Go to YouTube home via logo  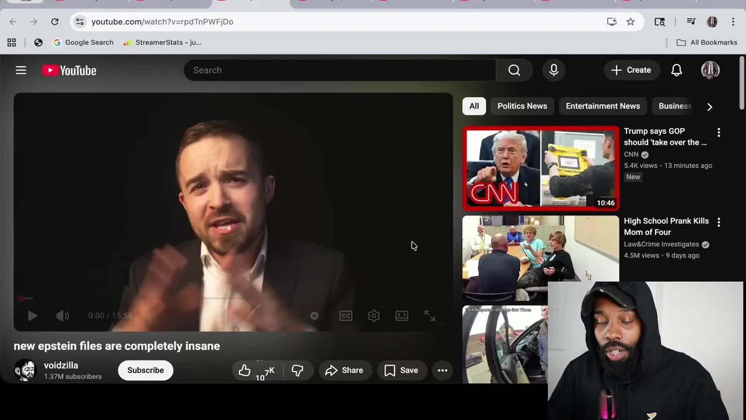coord(69,70)
